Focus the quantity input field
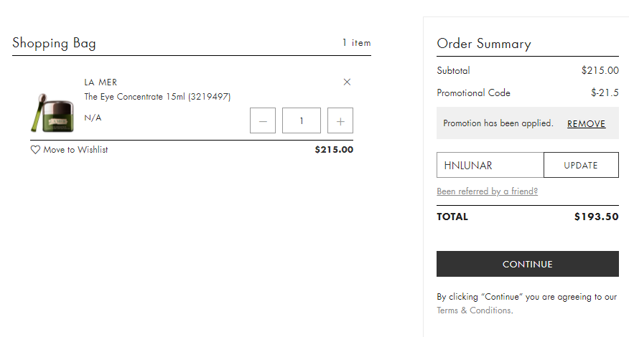This screenshot has width=629, height=337. click(302, 120)
